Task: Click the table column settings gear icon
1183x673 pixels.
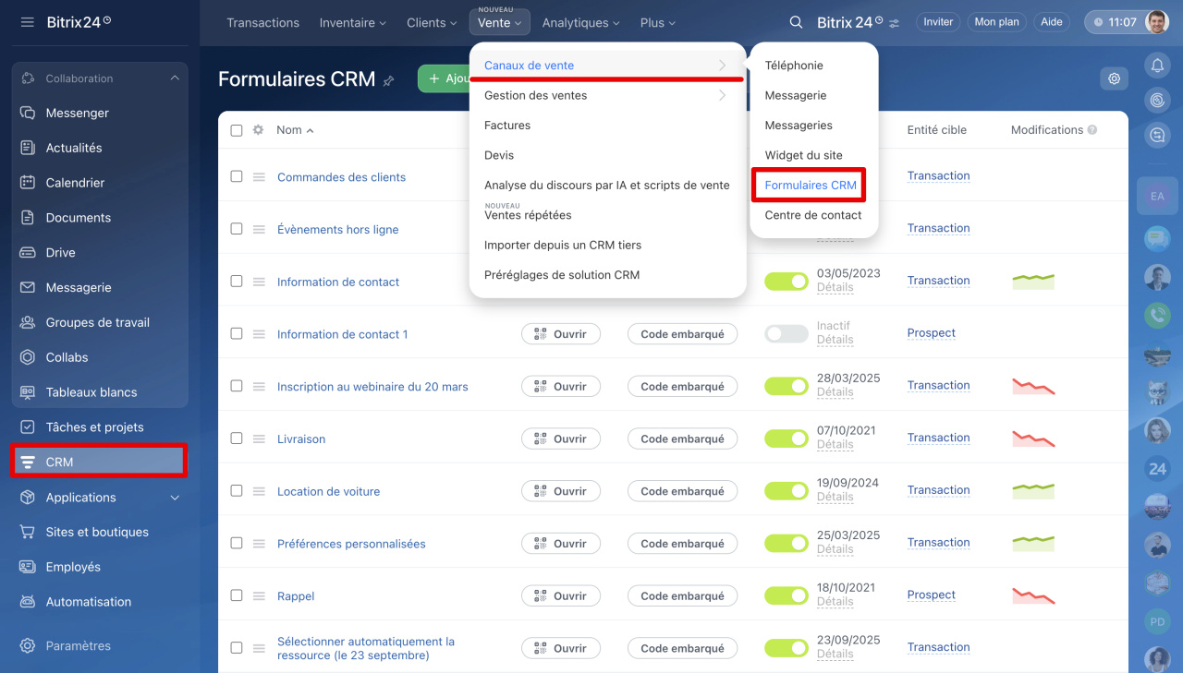Action: tap(259, 130)
